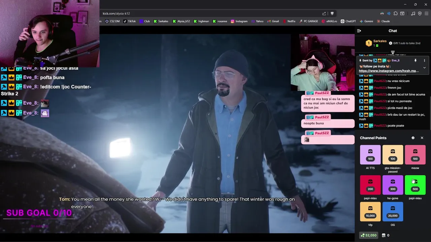
Task: Open the shop icon showing 0
Action: (x=386, y=235)
